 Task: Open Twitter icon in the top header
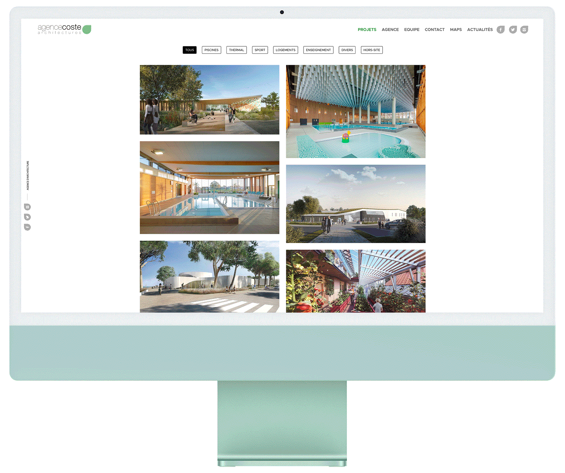[x=513, y=30]
